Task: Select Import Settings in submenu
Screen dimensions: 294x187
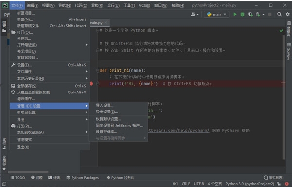Action: click(x=118, y=105)
